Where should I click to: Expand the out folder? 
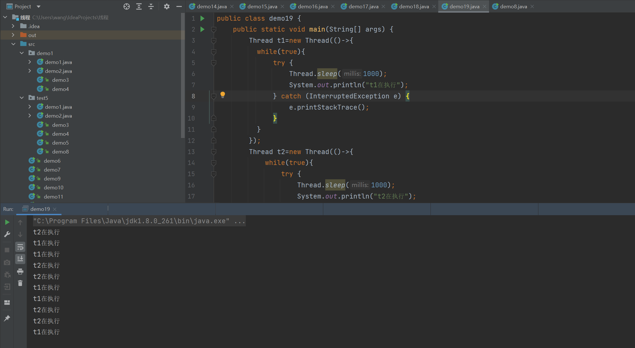pyautogui.click(x=13, y=35)
